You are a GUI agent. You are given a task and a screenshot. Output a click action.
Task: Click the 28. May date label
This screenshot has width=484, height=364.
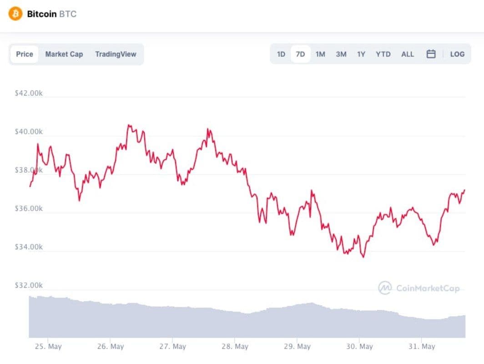click(x=235, y=346)
